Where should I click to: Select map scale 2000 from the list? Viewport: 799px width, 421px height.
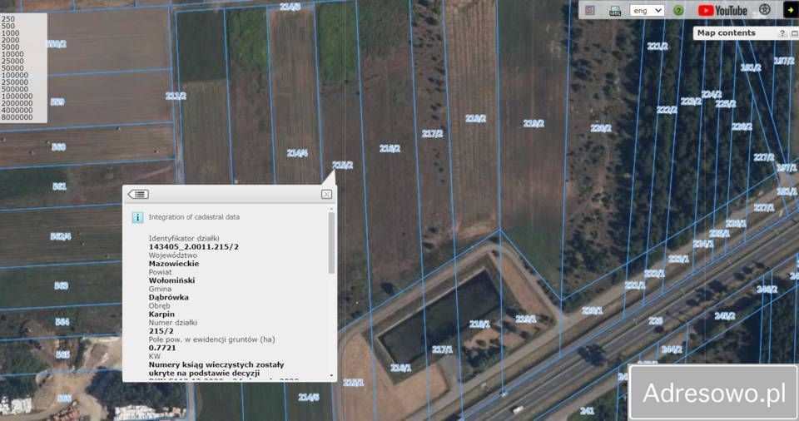10,40
